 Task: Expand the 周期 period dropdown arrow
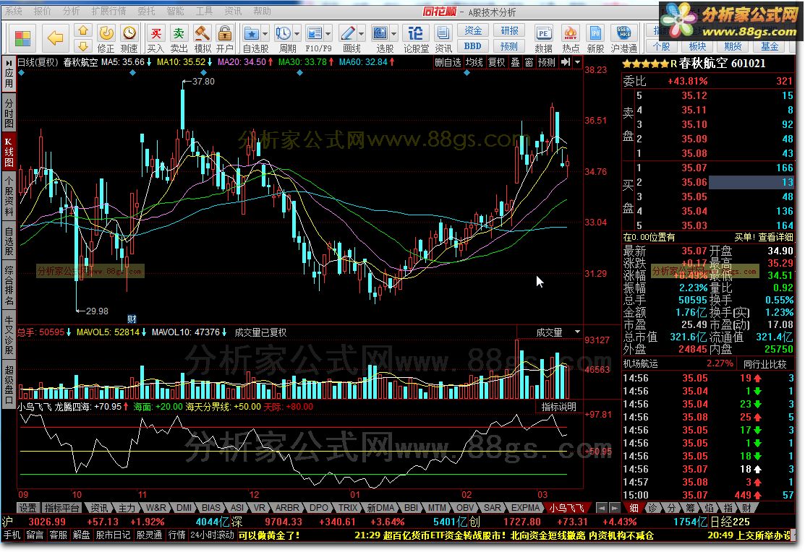coord(297,35)
